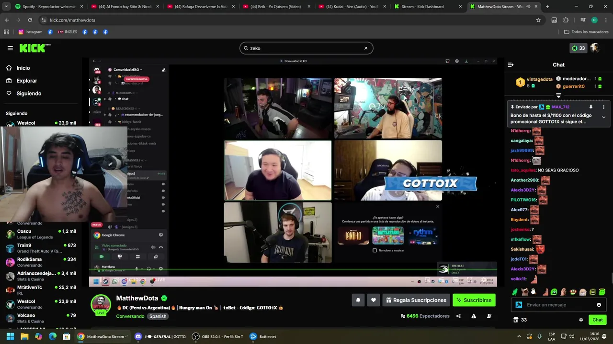Show hidden system tray icons
Screen dimensions: 613x344
[x=519, y=336]
